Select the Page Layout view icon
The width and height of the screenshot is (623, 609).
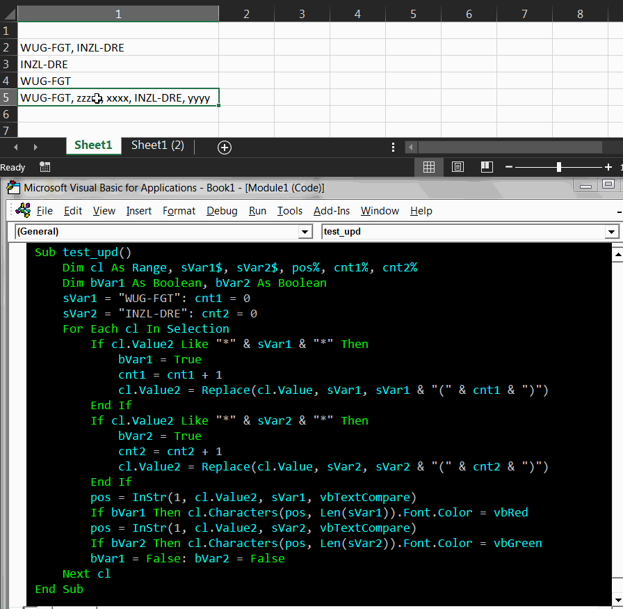click(458, 167)
